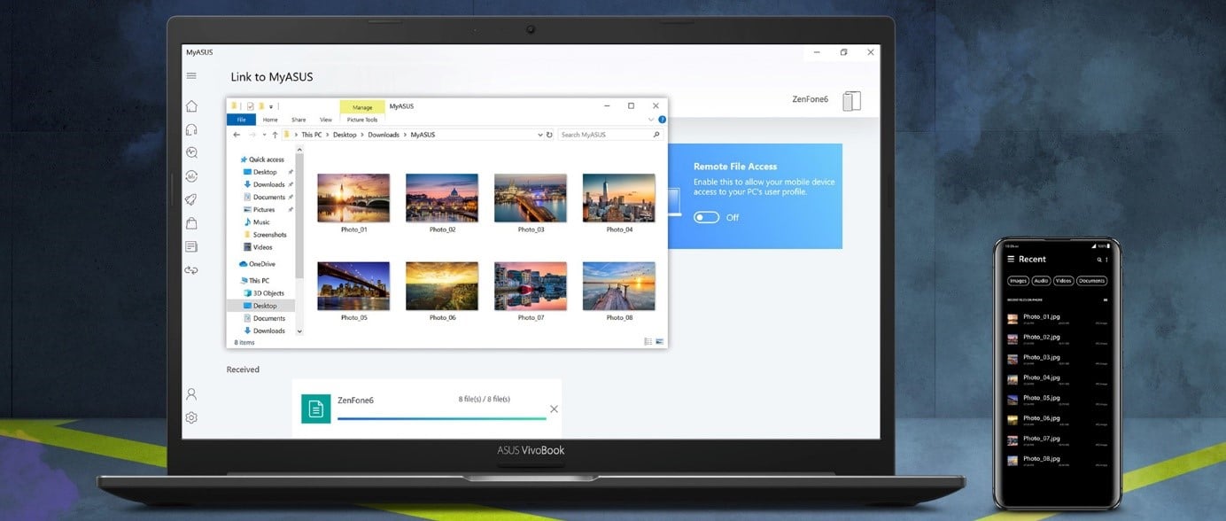
Task: Open 3D Objects in navigation pane
Action: coord(263,293)
